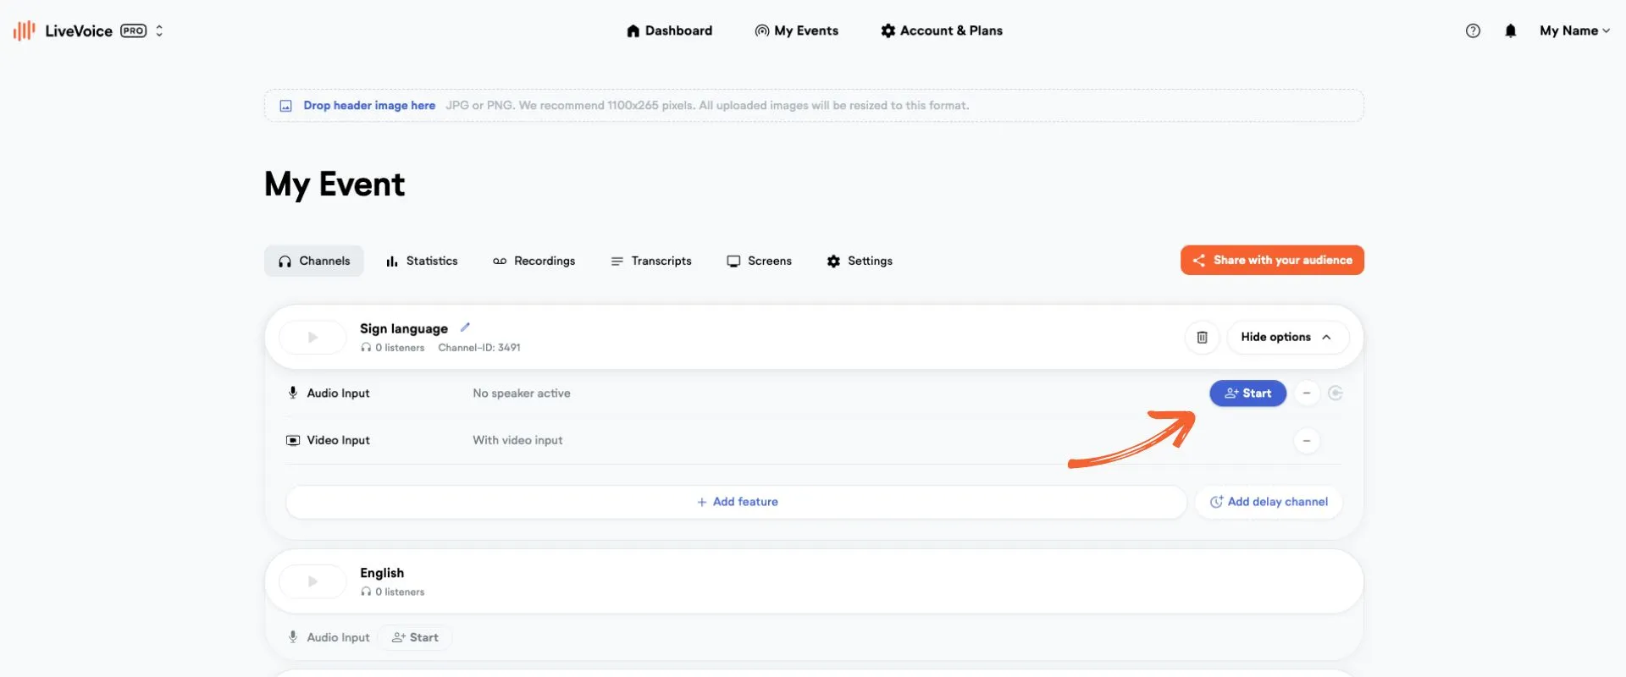Image resolution: width=1626 pixels, height=677 pixels.
Task: Expand the My Name account menu
Action: [1574, 30]
